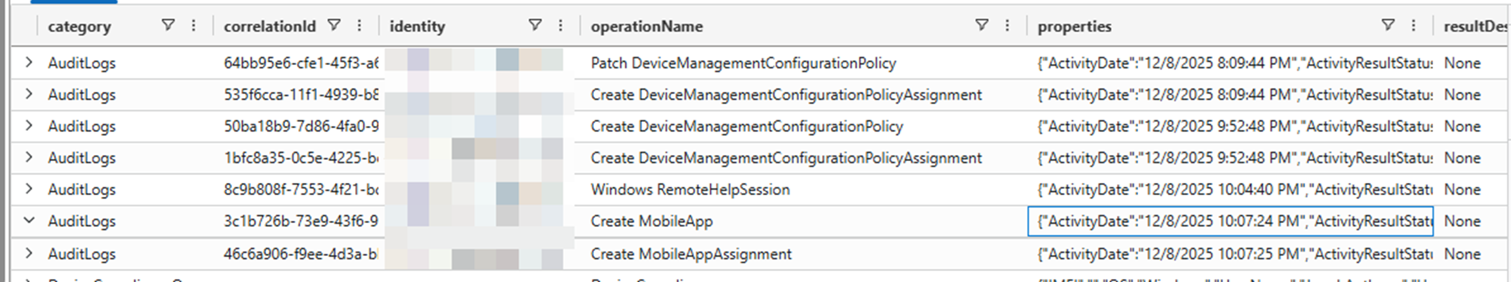
Task: Open the operationName column options menu
Action: (x=1007, y=25)
